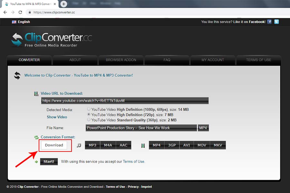
Task: Open the footer Imprint link
Action: (x=147, y=187)
